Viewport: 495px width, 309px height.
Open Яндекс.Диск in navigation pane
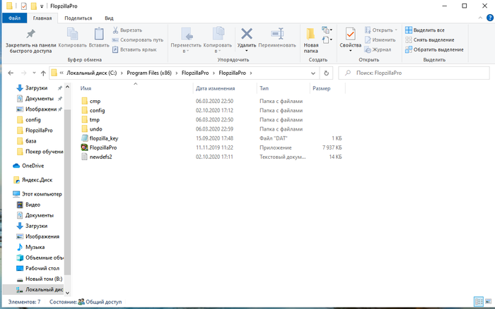point(33,180)
